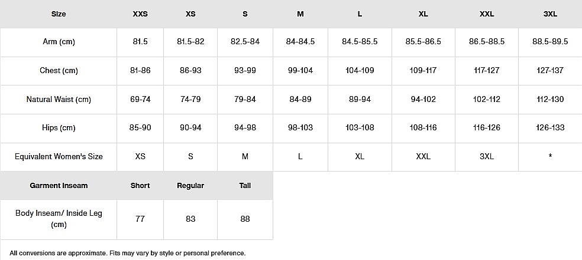The height and width of the screenshot is (260, 582).
Task: Click the 84.5-85.5 arm measurement cell
Action: 360,42
